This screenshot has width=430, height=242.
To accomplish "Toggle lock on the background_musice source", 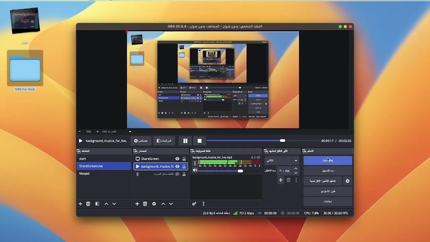I will point(184,166).
